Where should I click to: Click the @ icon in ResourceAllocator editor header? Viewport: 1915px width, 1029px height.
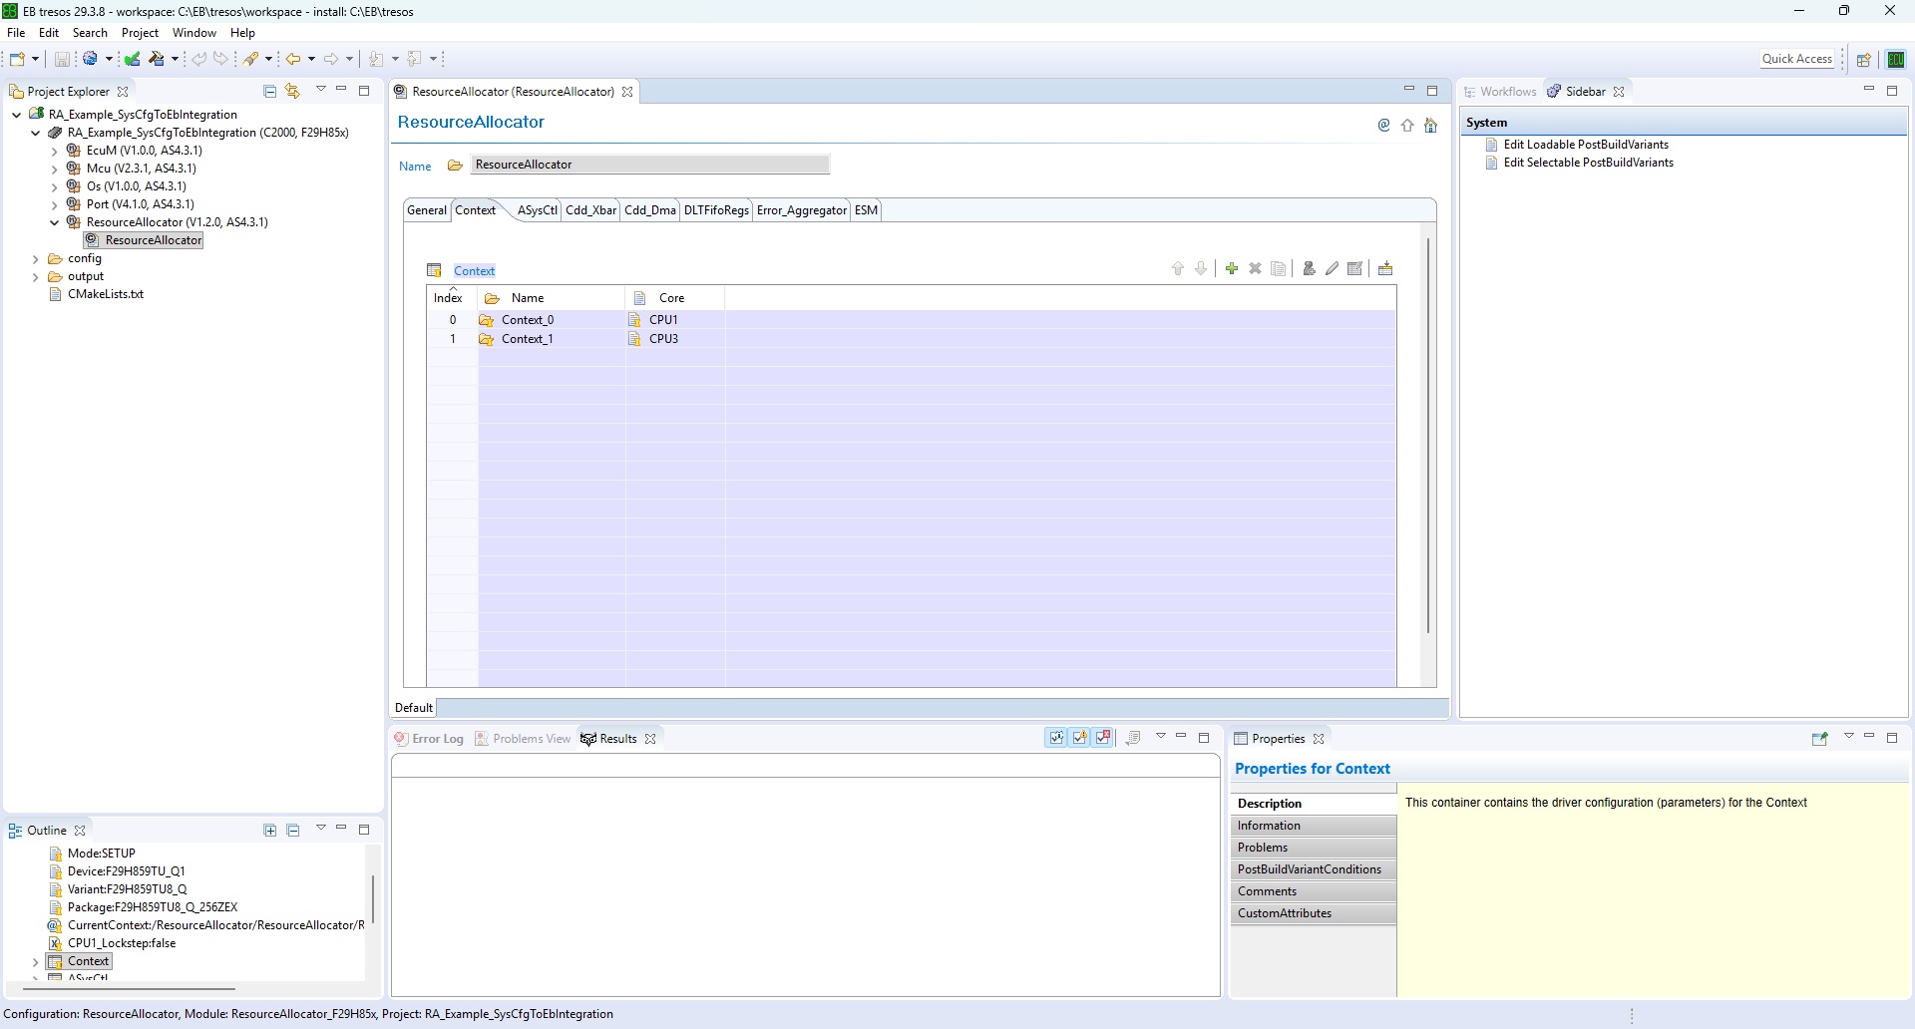point(1384,126)
